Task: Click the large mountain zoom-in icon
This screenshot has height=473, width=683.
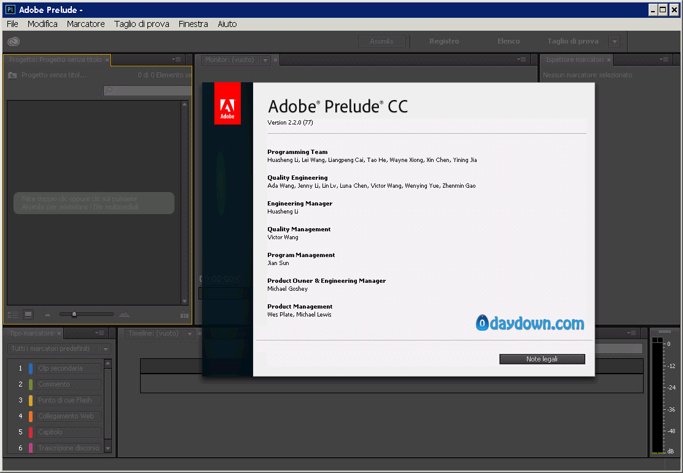Action: click(125, 314)
